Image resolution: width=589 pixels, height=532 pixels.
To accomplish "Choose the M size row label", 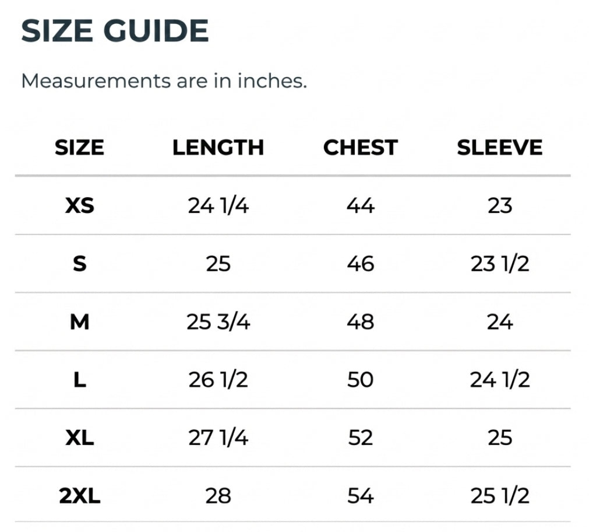I will coord(80,321).
